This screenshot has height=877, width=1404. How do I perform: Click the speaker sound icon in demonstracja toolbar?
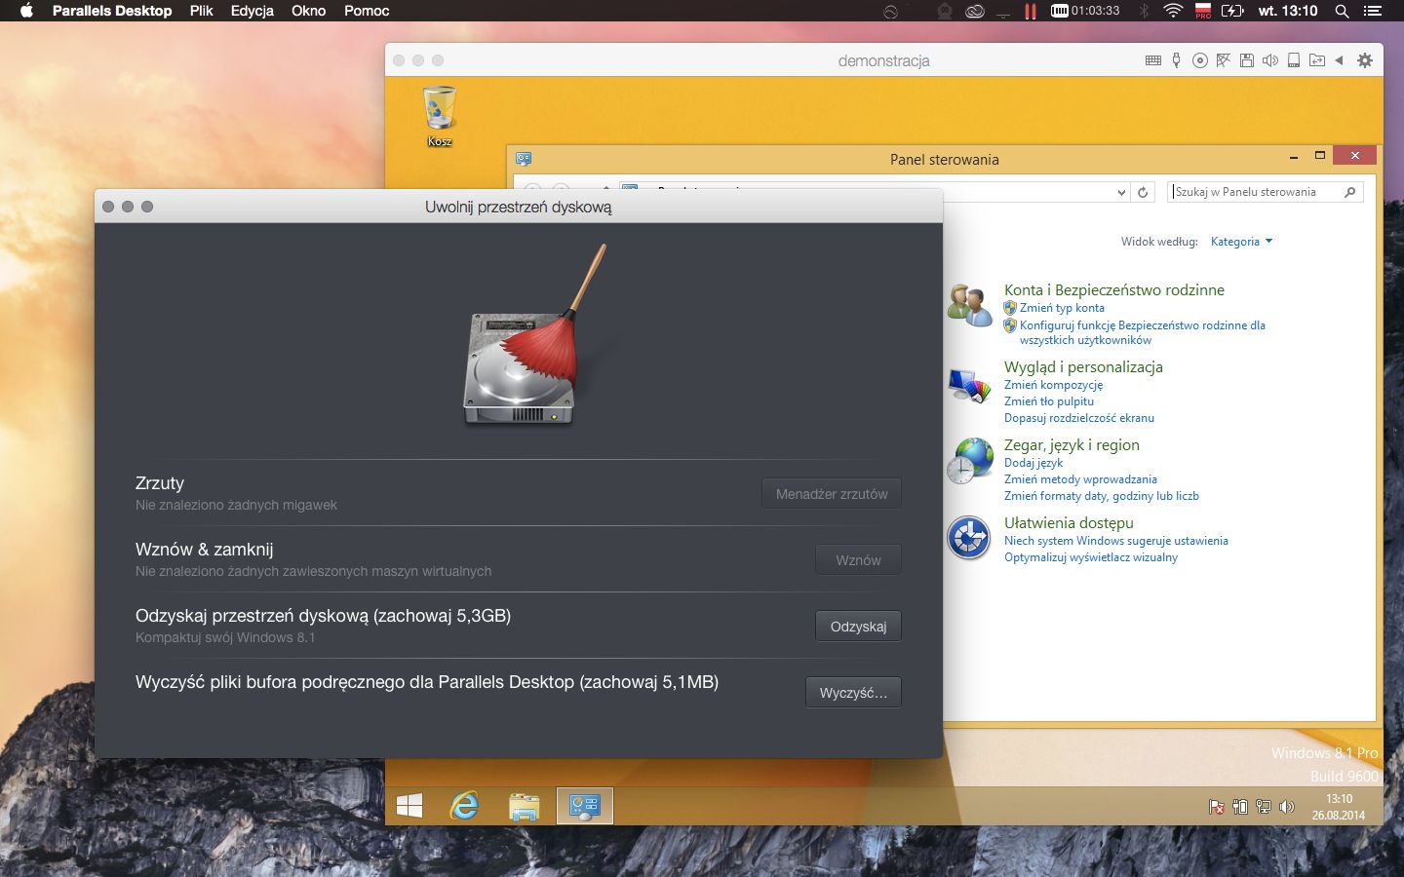(1270, 60)
